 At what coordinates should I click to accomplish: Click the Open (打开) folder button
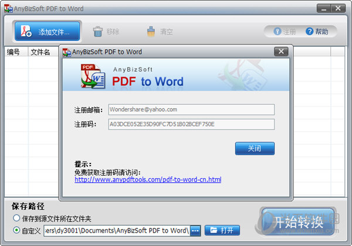[222, 230]
